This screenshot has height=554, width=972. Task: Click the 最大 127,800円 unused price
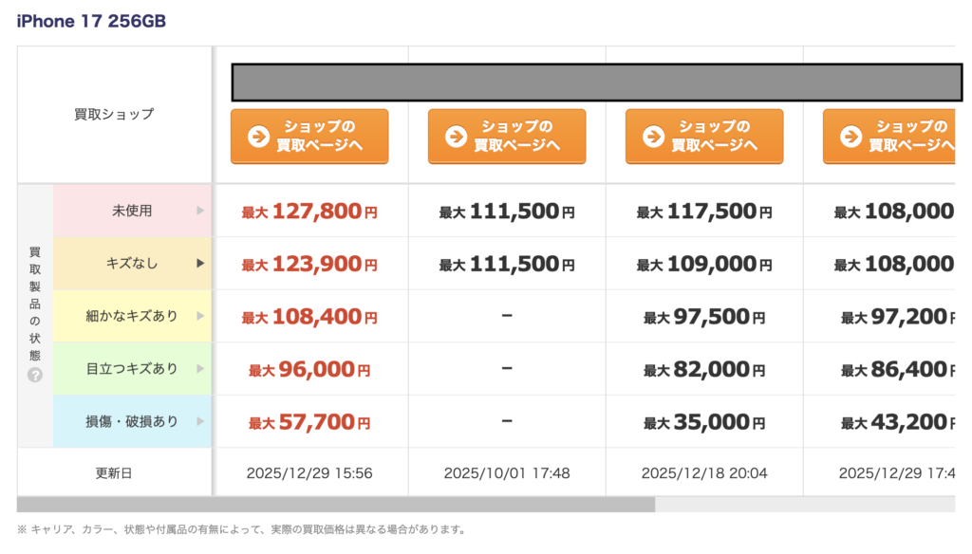(309, 212)
